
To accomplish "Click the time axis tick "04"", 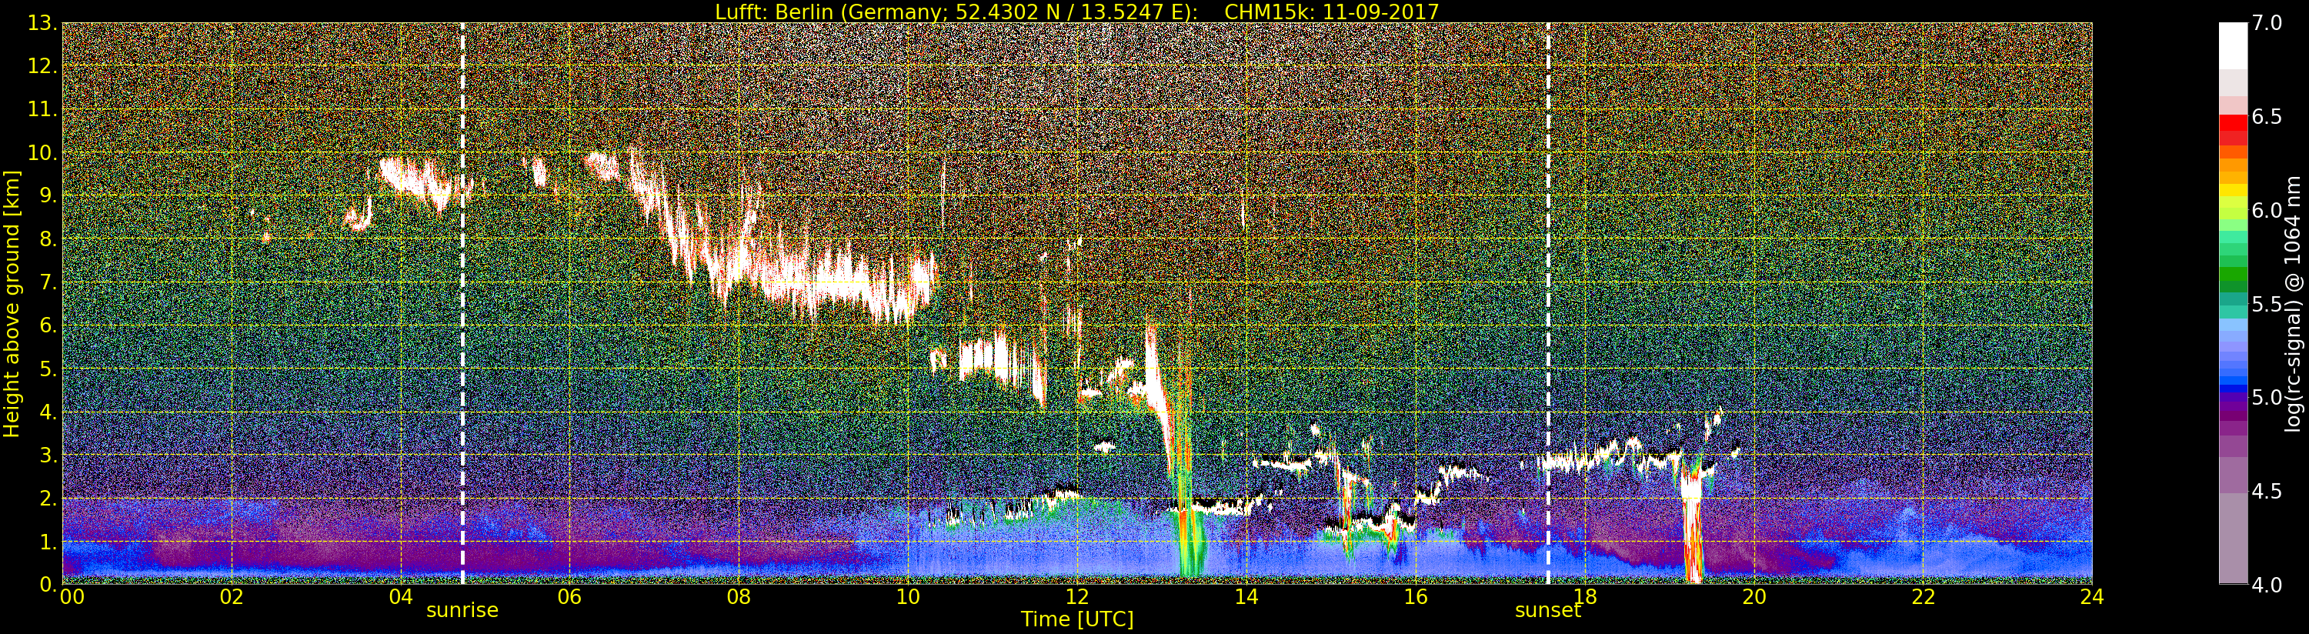I will (401, 597).
